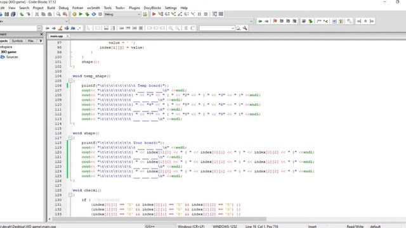The height and width of the screenshot is (228, 406).
Task: Show more Management panel tabs with the arrow
Action: coord(41,41)
